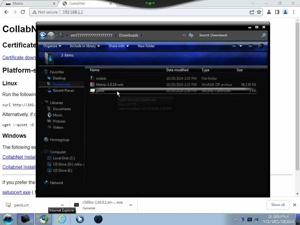Open the black folder taskbar icon
300x225 pixels.
click(25, 219)
